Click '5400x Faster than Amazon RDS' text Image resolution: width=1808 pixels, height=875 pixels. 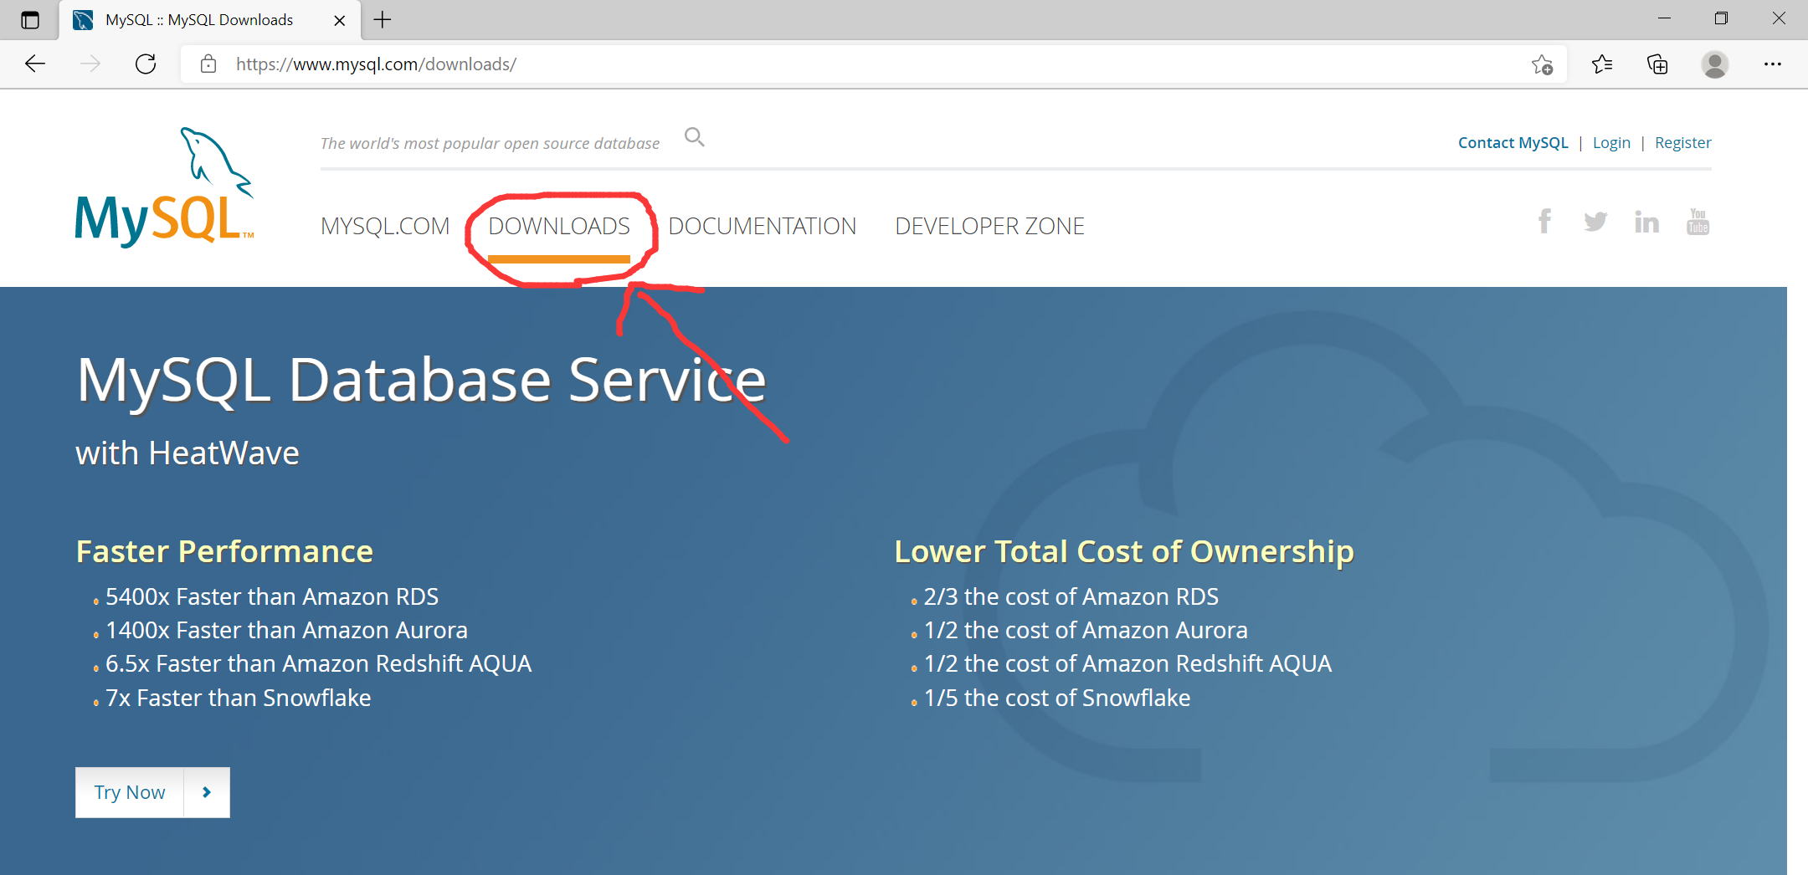272,596
